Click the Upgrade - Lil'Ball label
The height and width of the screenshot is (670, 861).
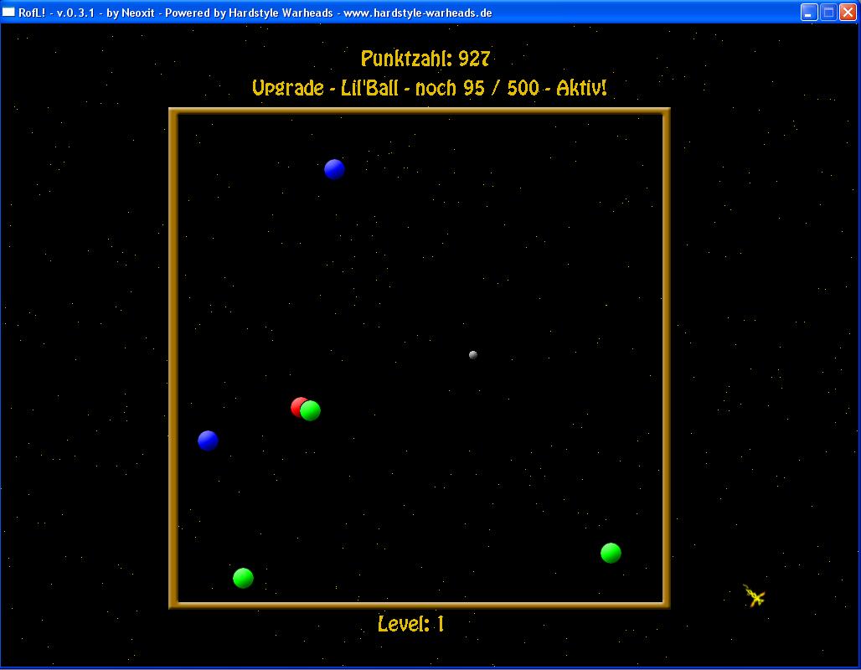(x=325, y=88)
